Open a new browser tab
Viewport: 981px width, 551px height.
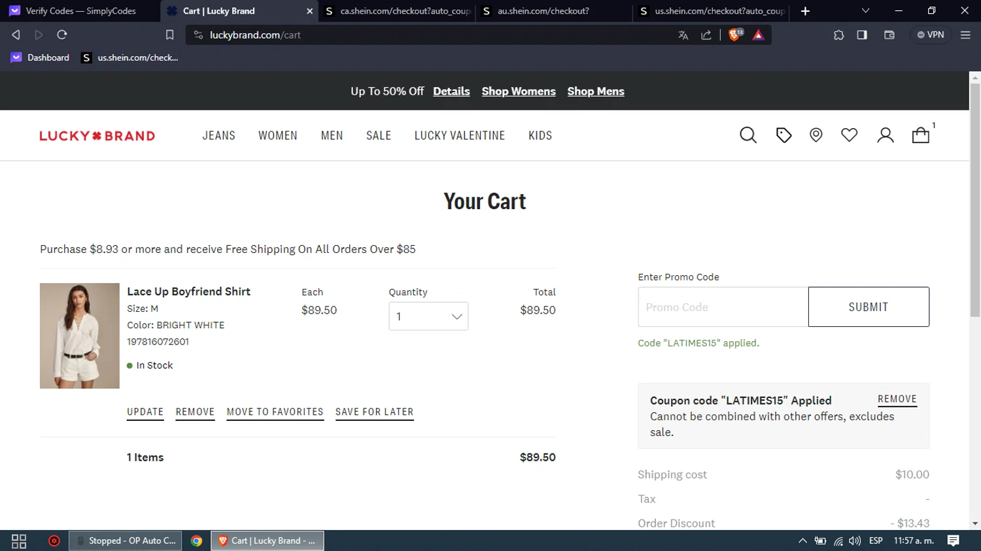point(805,11)
